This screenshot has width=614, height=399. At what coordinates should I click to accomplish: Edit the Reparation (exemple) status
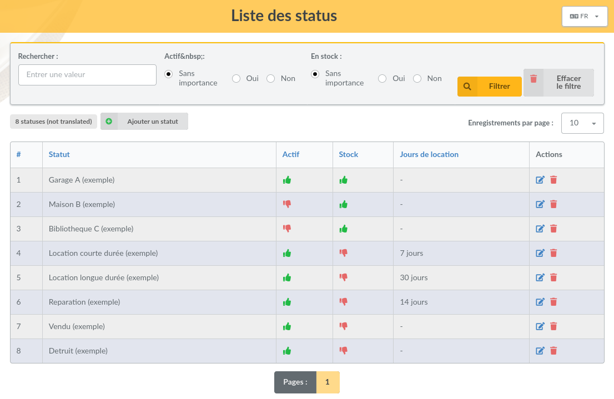click(x=540, y=302)
